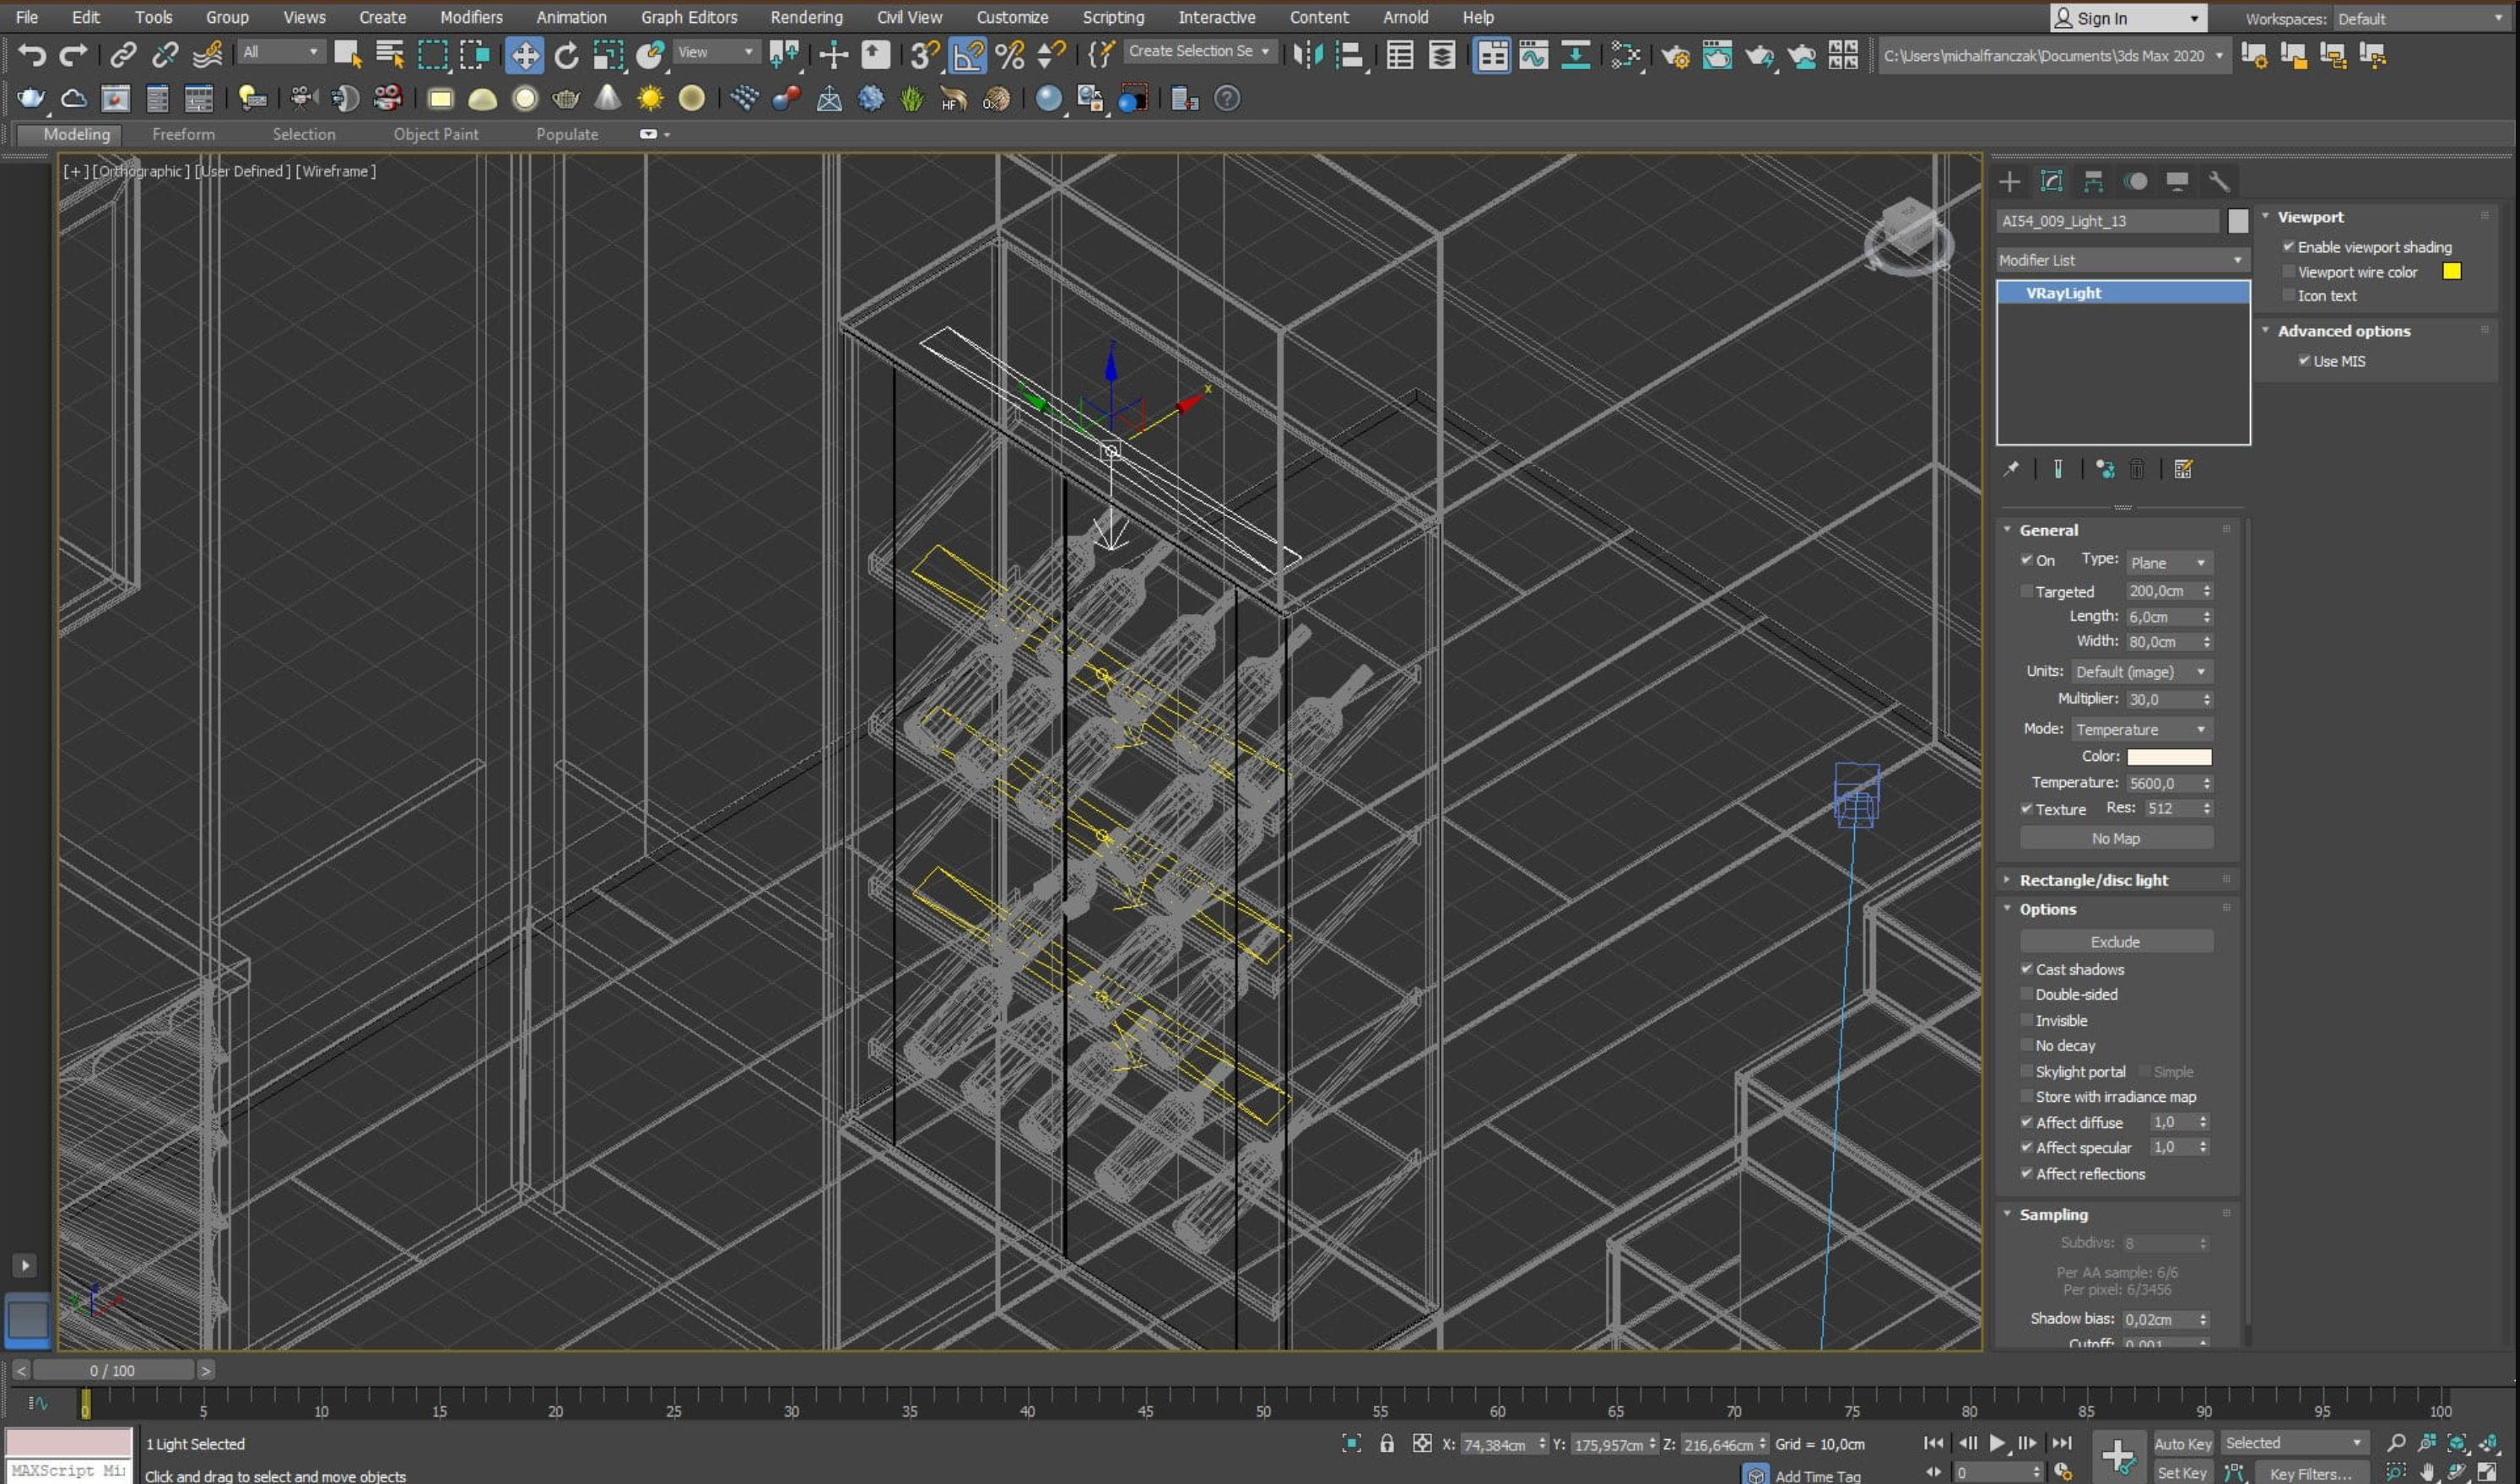Open the Rendering menu
Viewport: 2520px width, 1484px height.
[x=806, y=17]
